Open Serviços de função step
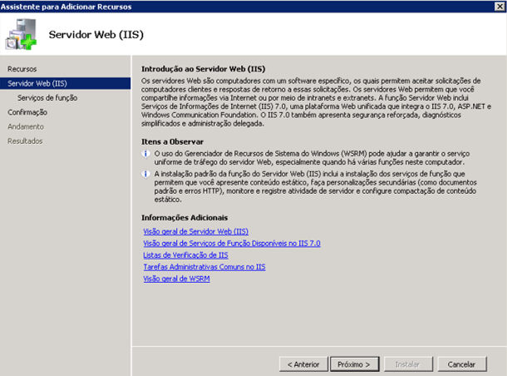Screen dimensions: 507x376 [47, 97]
